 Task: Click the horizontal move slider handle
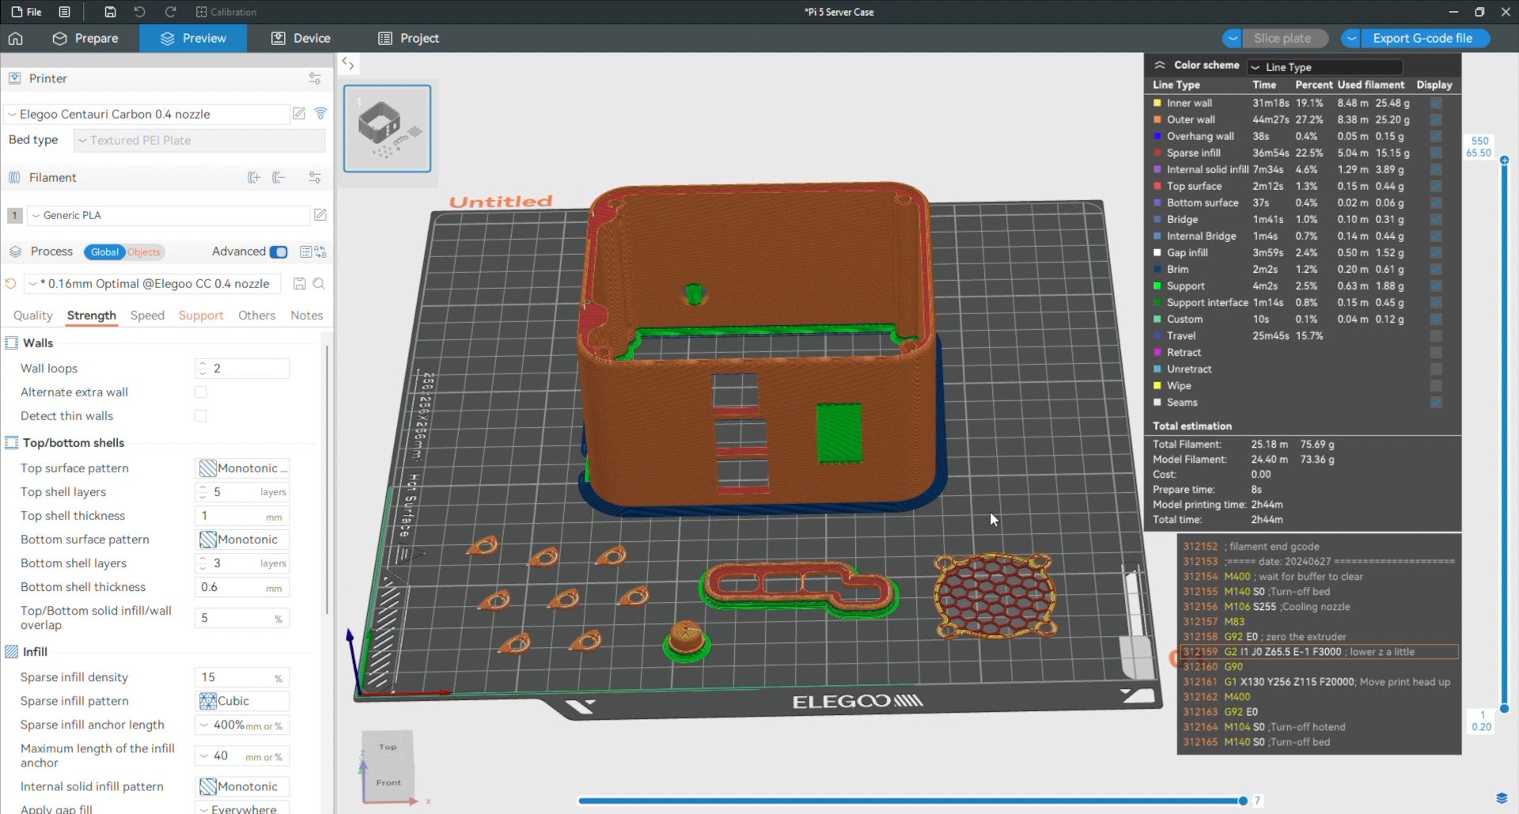pos(1243,801)
